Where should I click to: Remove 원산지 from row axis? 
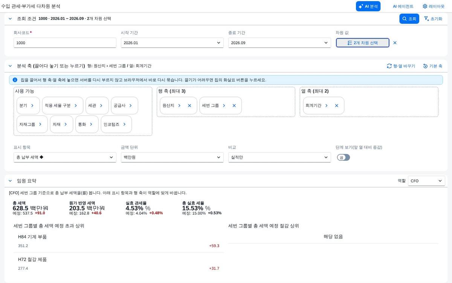pos(189,106)
